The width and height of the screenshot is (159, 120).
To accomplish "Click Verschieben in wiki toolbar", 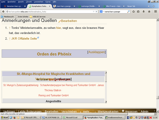I will point(69,111).
